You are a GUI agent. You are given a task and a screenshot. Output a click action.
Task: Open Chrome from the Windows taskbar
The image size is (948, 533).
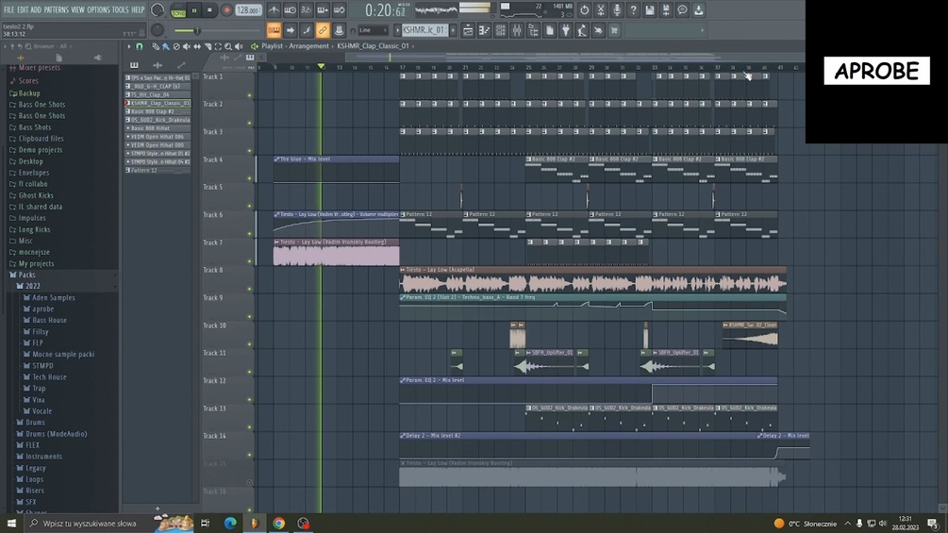pyautogui.click(x=278, y=524)
